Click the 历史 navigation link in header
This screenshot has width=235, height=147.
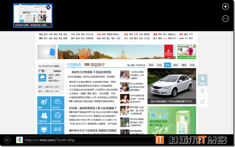(99, 38)
